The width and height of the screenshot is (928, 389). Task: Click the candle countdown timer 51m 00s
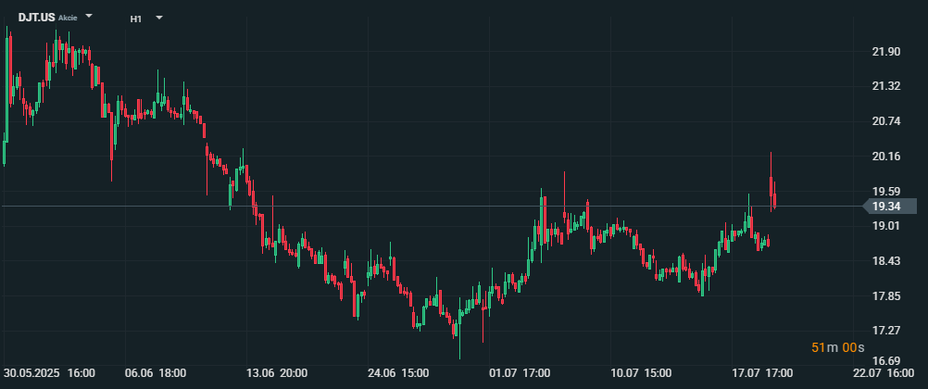[838, 347]
